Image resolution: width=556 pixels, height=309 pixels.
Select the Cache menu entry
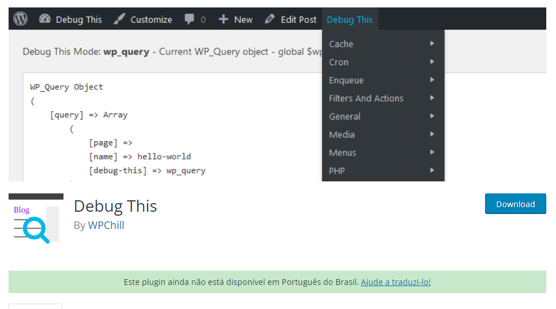[x=383, y=44]
